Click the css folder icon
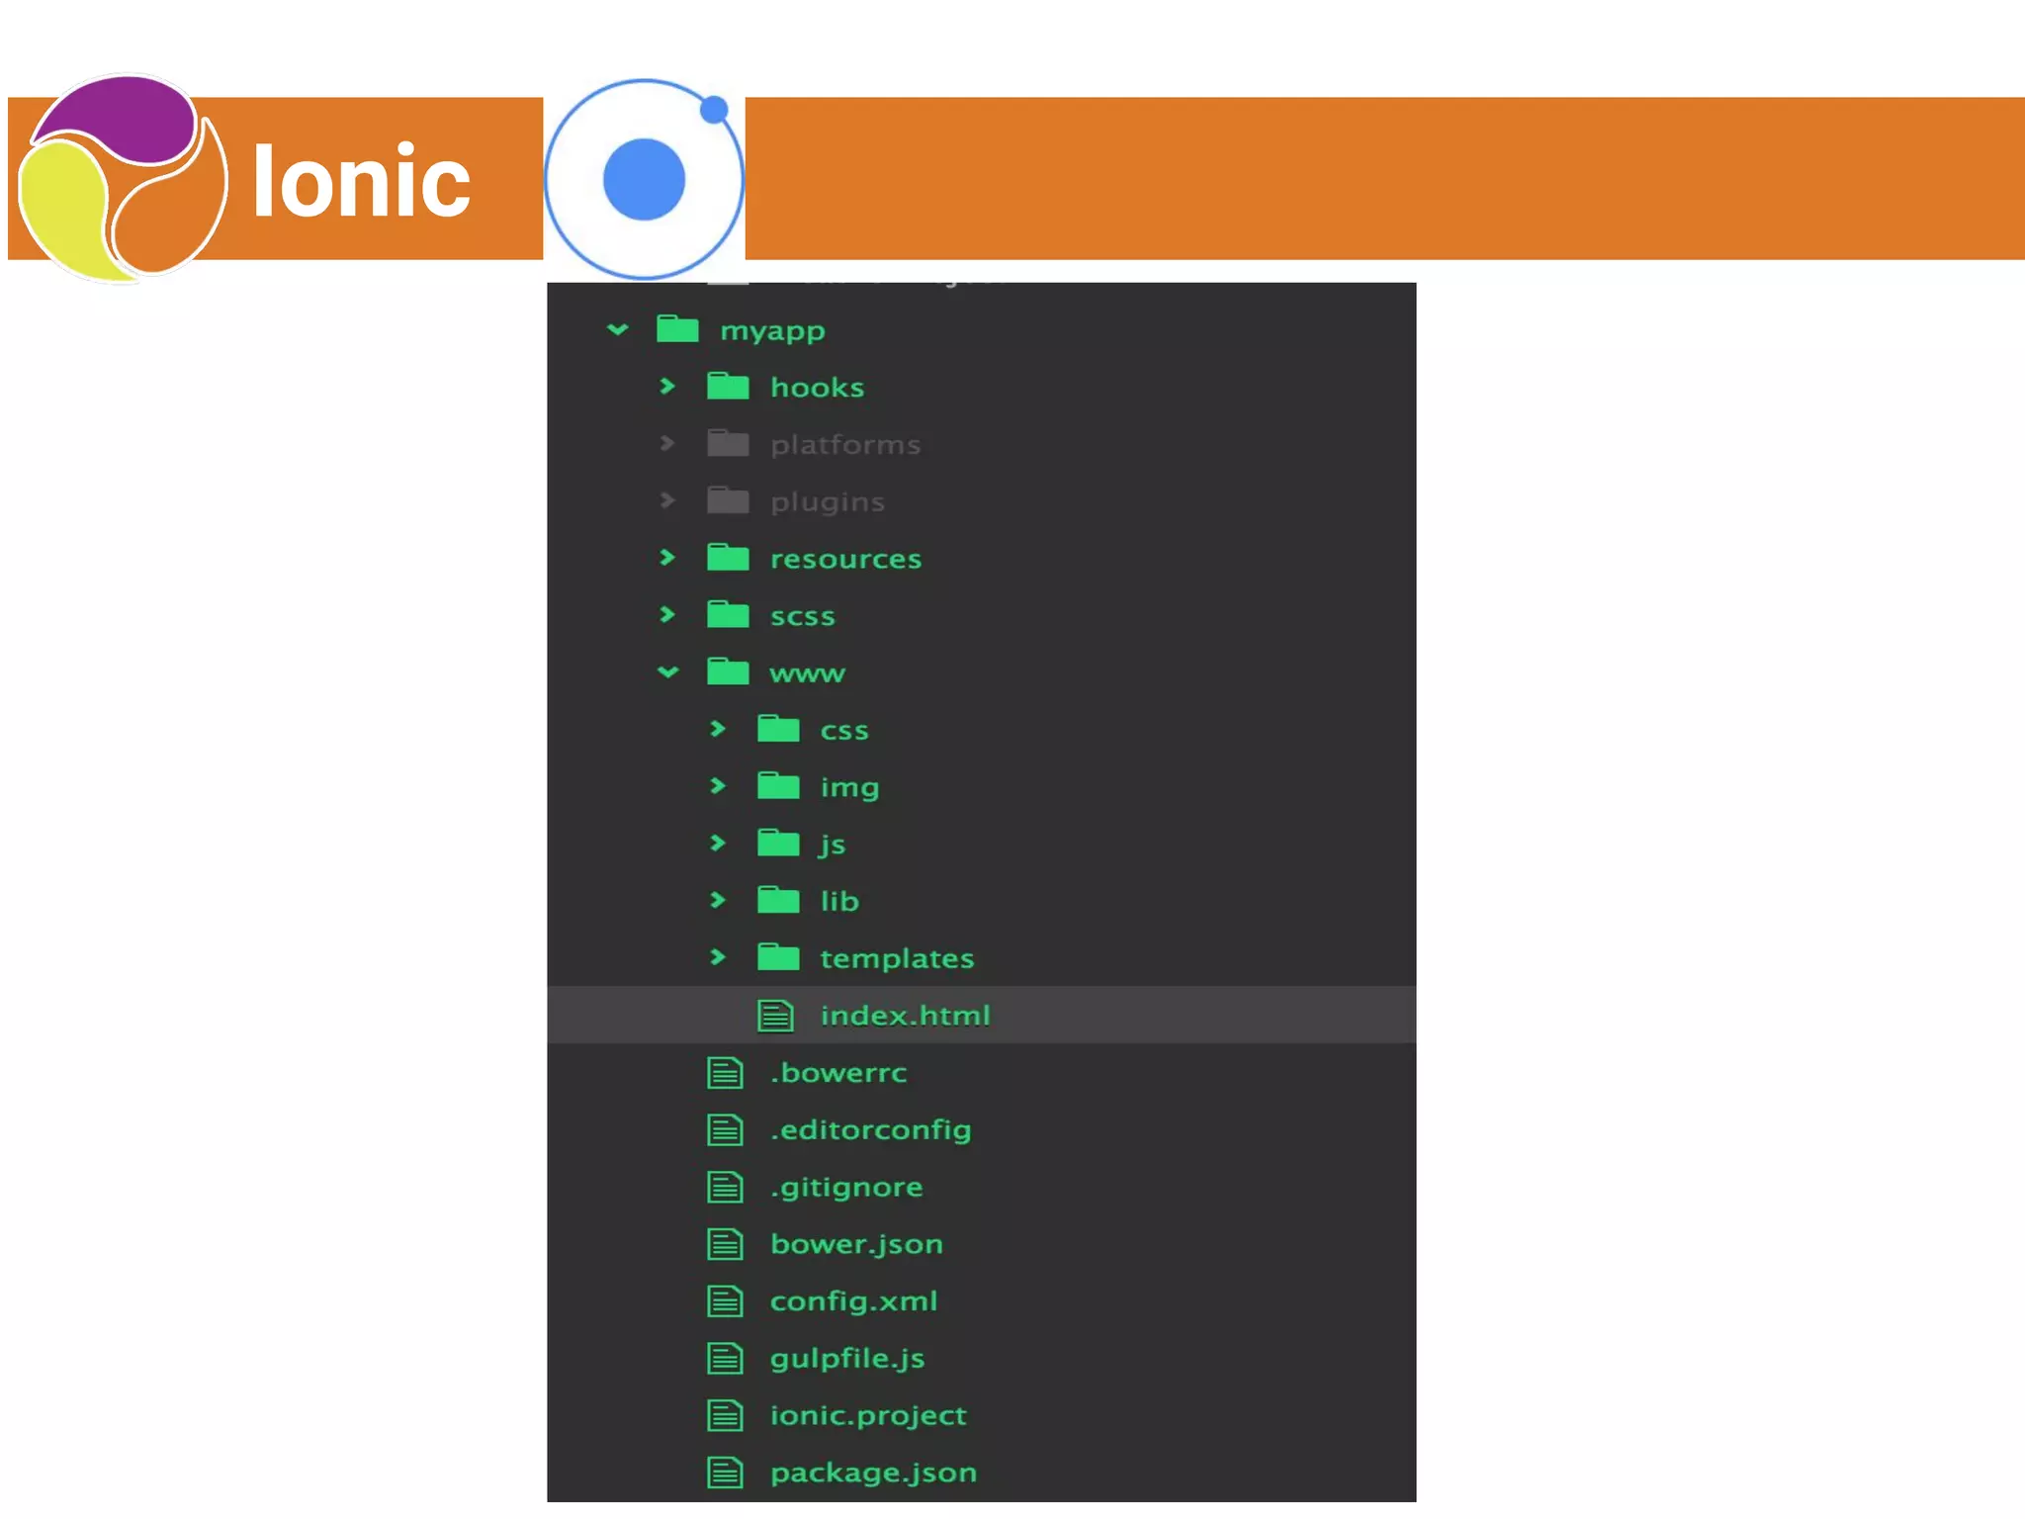2025x1519 pixels. tap(779, 729)
